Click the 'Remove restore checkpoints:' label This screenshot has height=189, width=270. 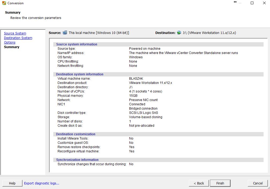79,147
